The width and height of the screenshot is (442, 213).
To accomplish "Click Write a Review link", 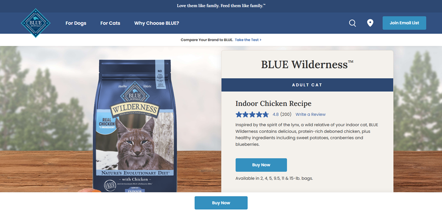I will (x=310, y=114).
